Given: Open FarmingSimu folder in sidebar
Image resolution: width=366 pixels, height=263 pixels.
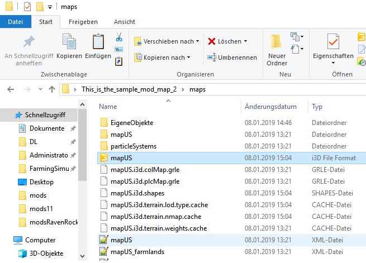Looking at the screenshot, I should coord(49,169).
